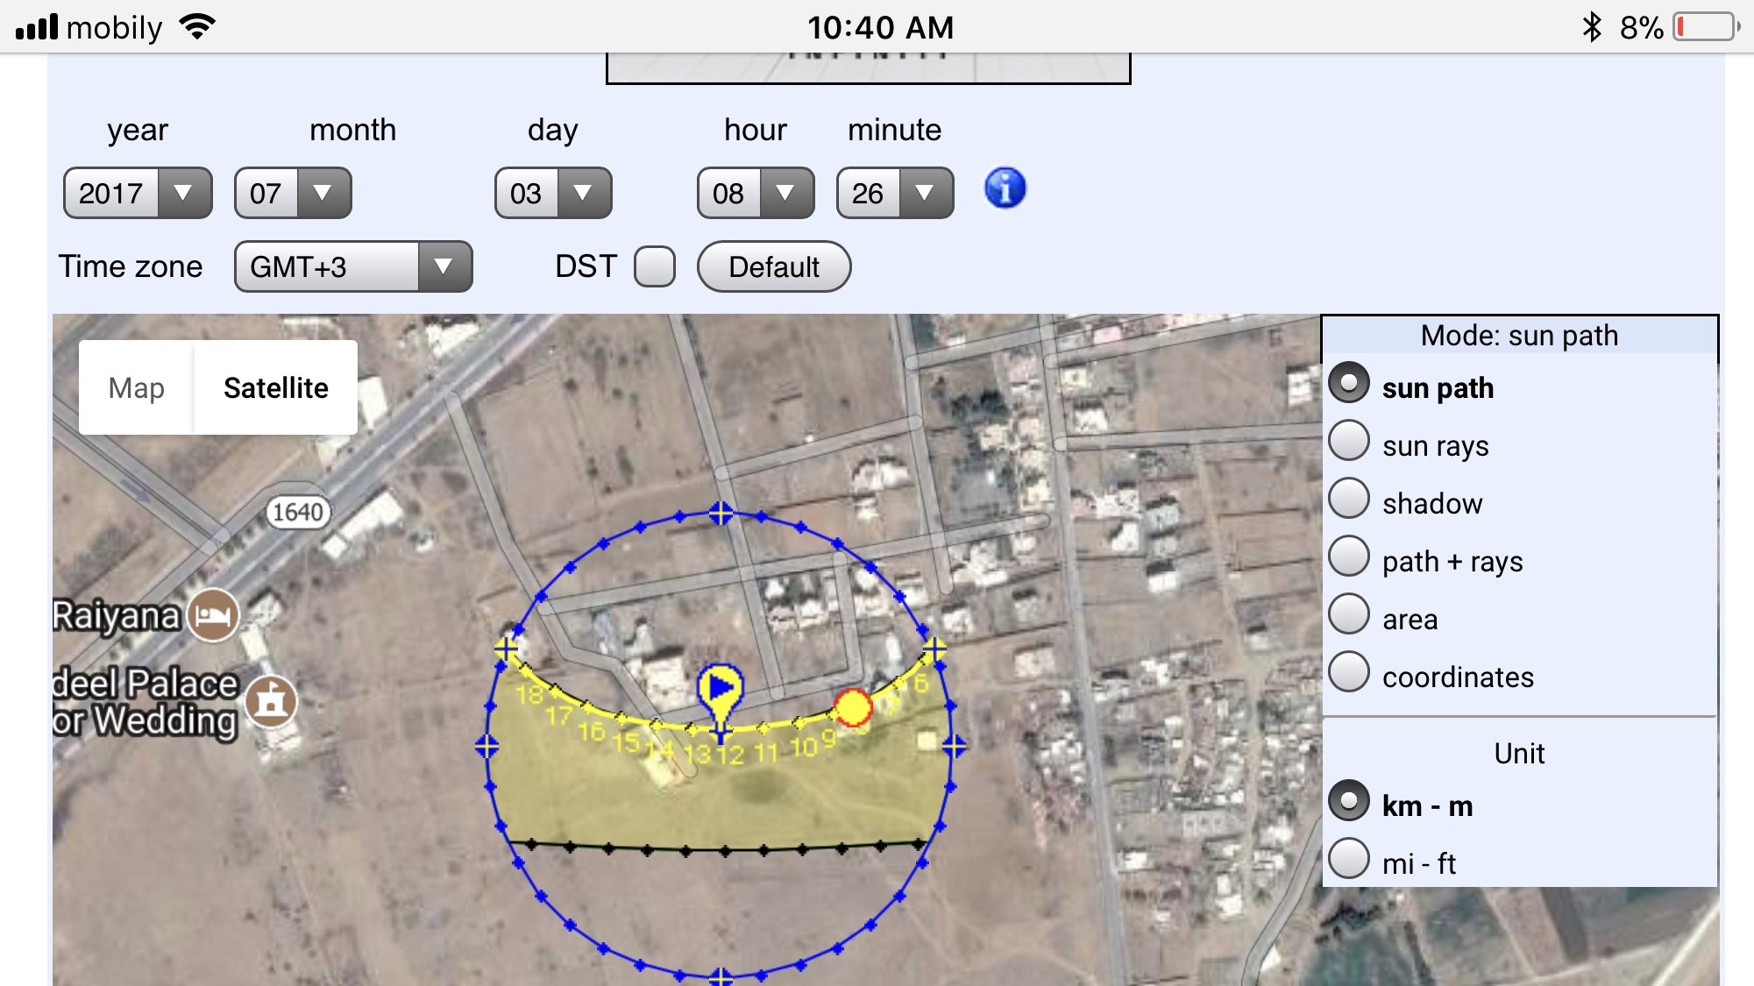Open the GMT+3 time zone dropdown
Viewport: 1754px width, 986px height.
(x=353, y=266)
